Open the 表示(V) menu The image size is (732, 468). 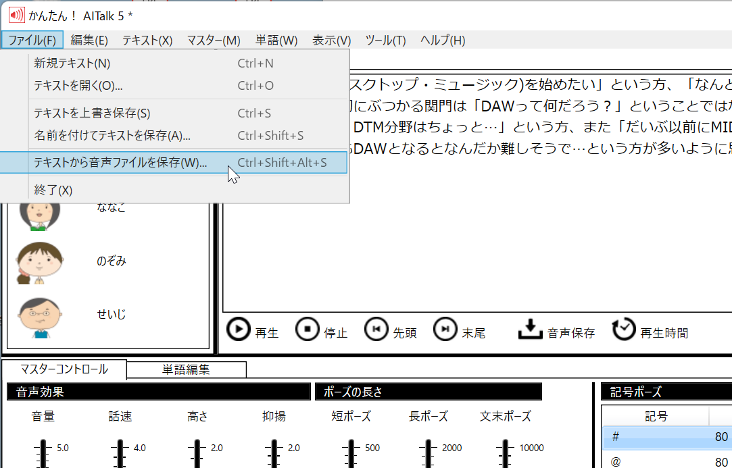pyautogui.click(x=331, y=40)
